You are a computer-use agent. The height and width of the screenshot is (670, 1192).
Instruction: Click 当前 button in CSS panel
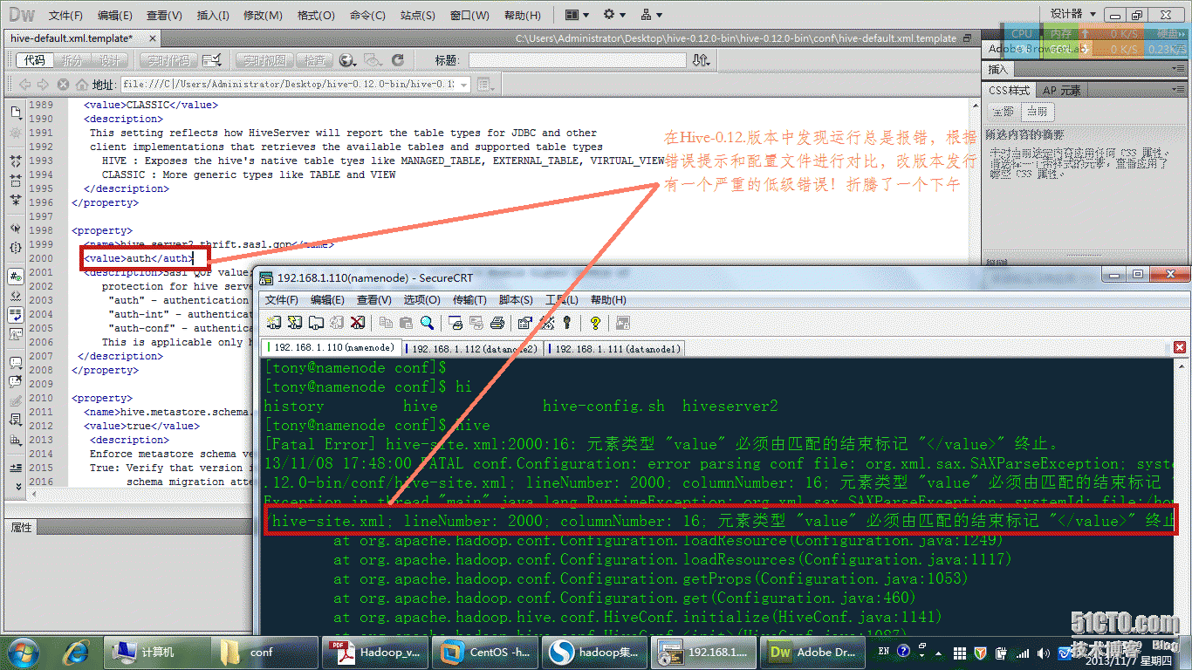pos(1038,112)
